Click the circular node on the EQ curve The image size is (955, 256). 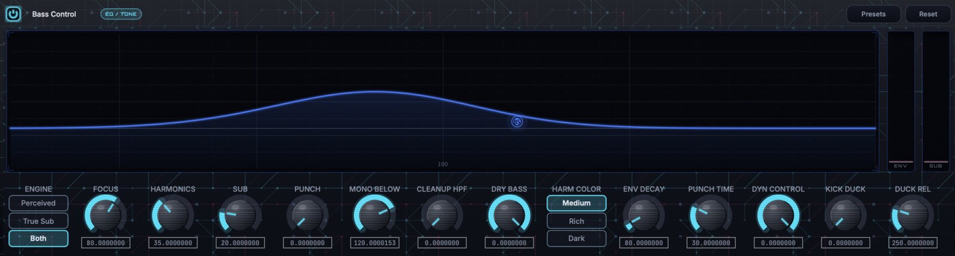517,121
